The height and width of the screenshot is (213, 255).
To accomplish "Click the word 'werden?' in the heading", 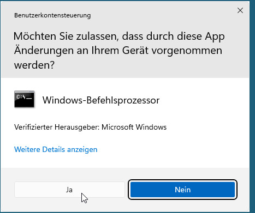I will (x=34, y=65).
